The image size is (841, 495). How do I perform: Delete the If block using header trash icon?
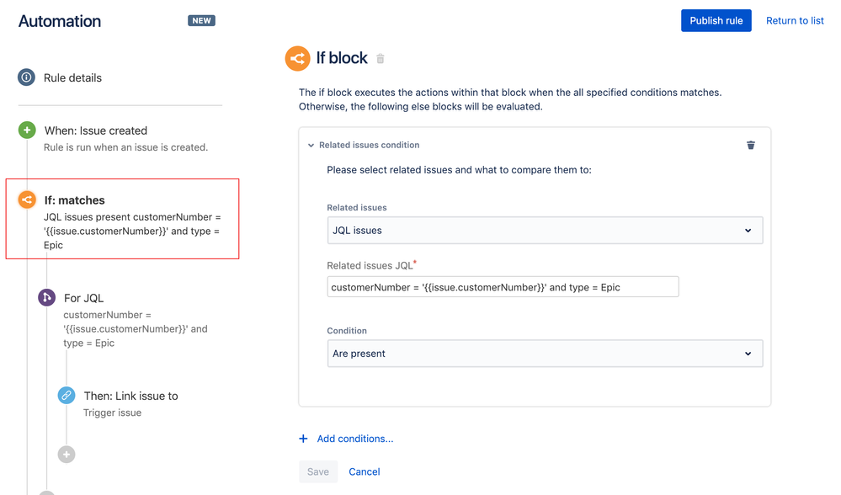[381, 58]
